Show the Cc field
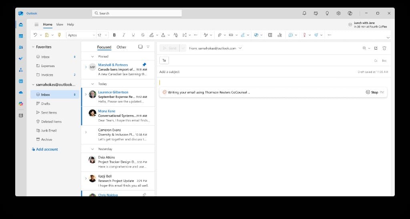410x219 pixels. point(376,61)
